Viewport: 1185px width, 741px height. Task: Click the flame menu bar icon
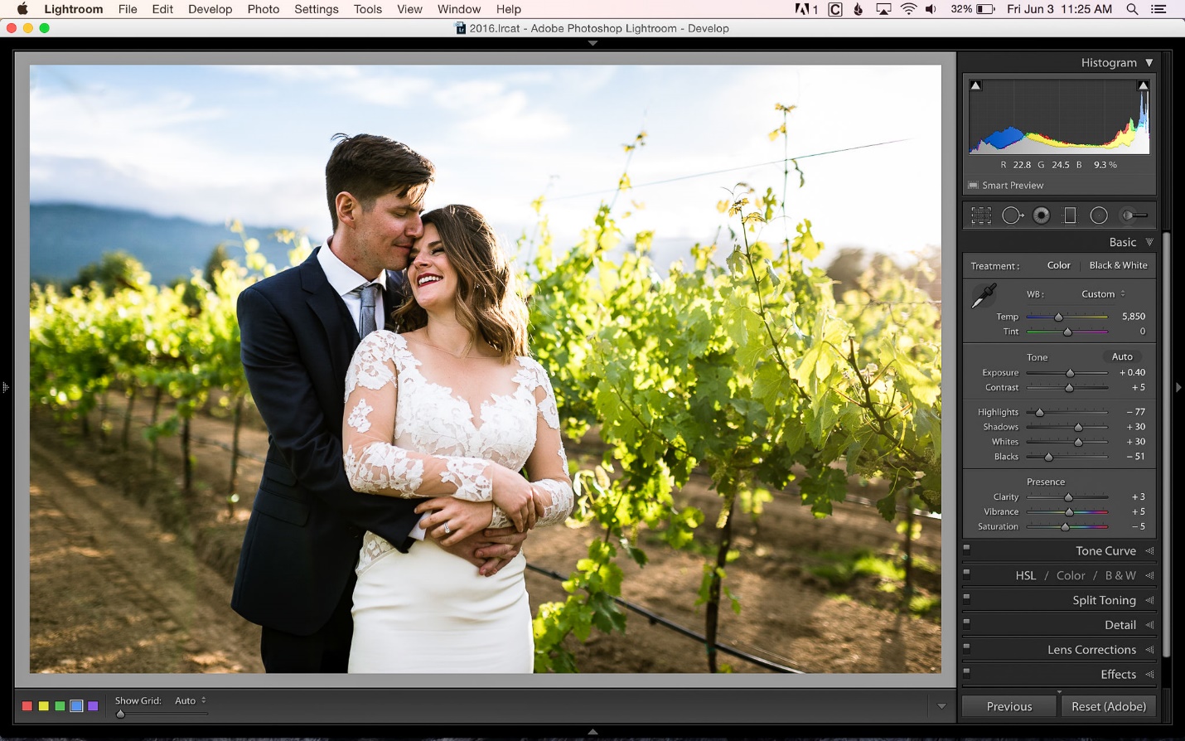point(859,9)
